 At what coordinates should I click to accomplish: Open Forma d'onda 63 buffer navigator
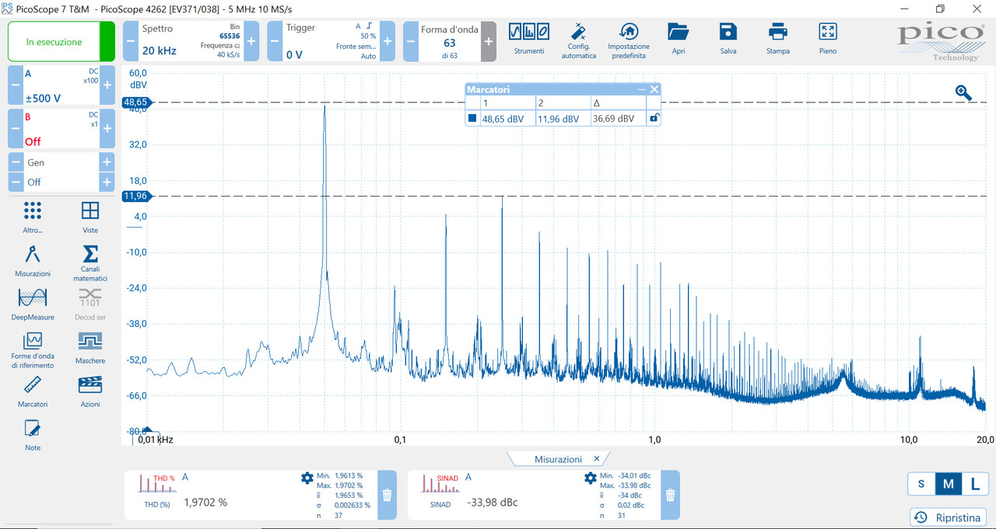pyautogui.click(x=449, y=41)
